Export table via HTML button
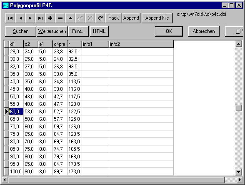This screenshot has width=245, height=185. [99, 31]
